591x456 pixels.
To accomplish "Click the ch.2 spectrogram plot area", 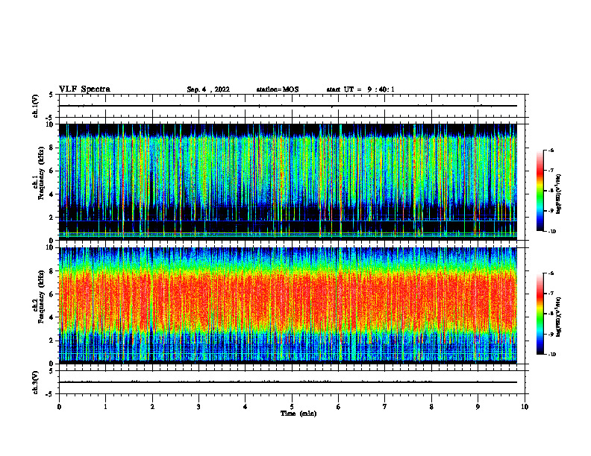I will click(x=288, y=305).
